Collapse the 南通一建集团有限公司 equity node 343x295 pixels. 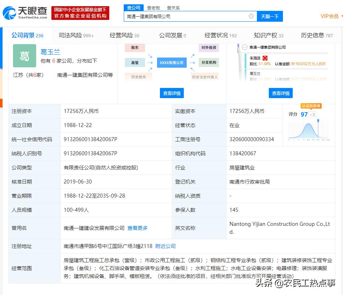(246, 47)
